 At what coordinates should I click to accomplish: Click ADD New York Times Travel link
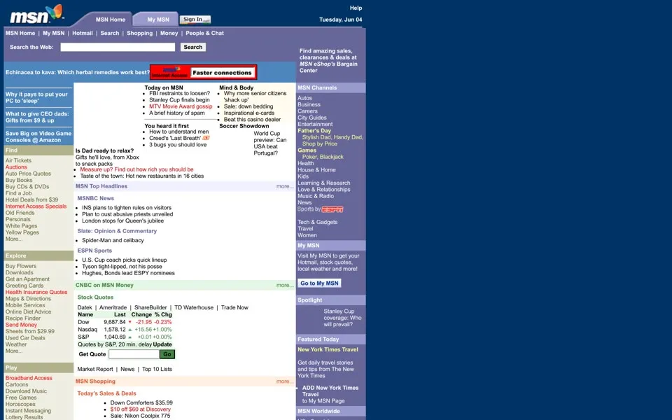330,391
